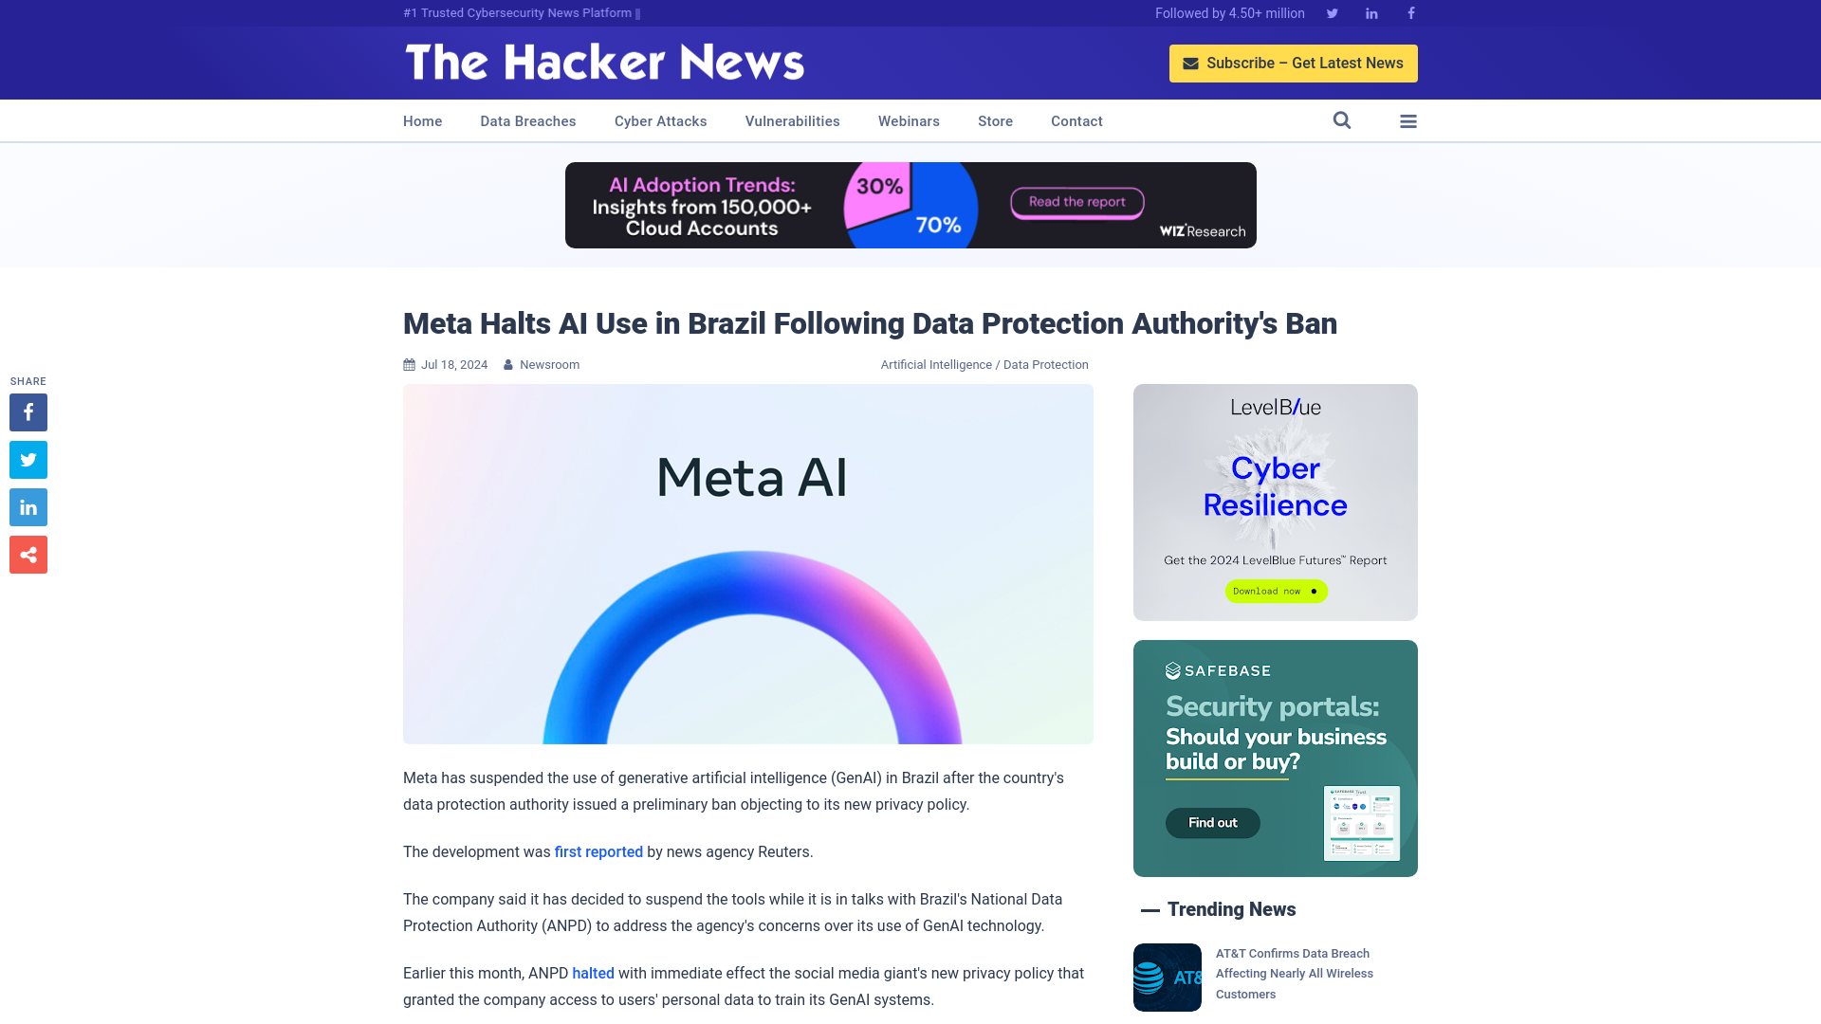The width and height of the screenshot is (1821, 1024).
Task: Click the Subscribe Get Latest News button
Action: click(x=1294, y=63)
